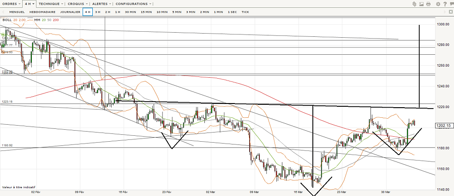Click the BOLL indicator label
The height and width of the screenshot is (196, 454).
(7, 20)
